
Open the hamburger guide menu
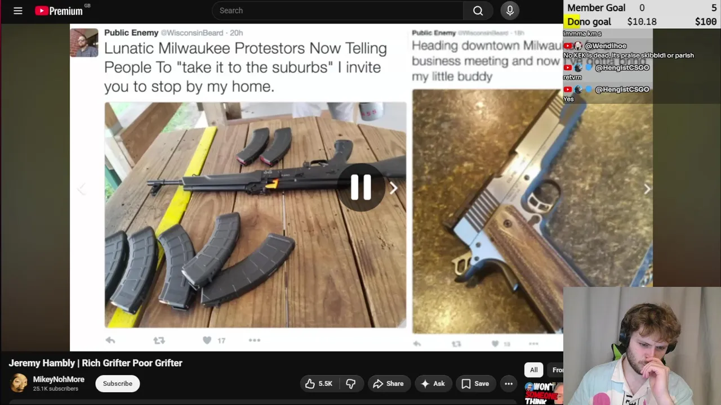pyautogui.click(x=18, y=11)
